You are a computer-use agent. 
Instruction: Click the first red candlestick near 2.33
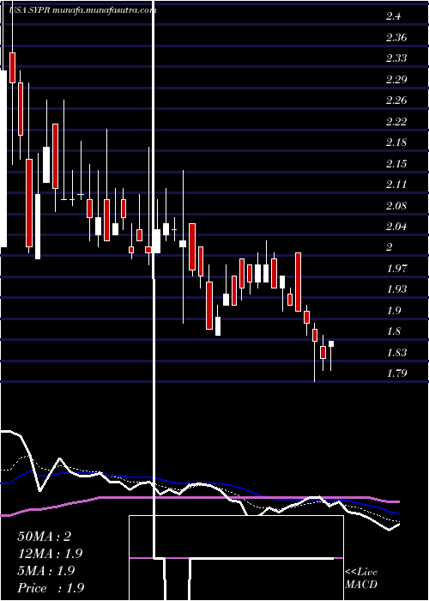[x=12, y=68]
